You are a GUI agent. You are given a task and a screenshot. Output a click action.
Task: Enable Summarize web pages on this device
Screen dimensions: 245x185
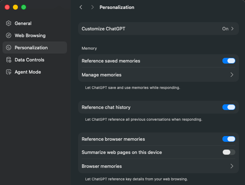pyautogui.click(x=229, y=152)
